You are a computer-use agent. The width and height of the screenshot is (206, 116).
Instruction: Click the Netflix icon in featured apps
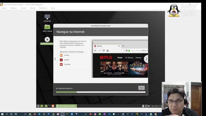pos(61,60)
